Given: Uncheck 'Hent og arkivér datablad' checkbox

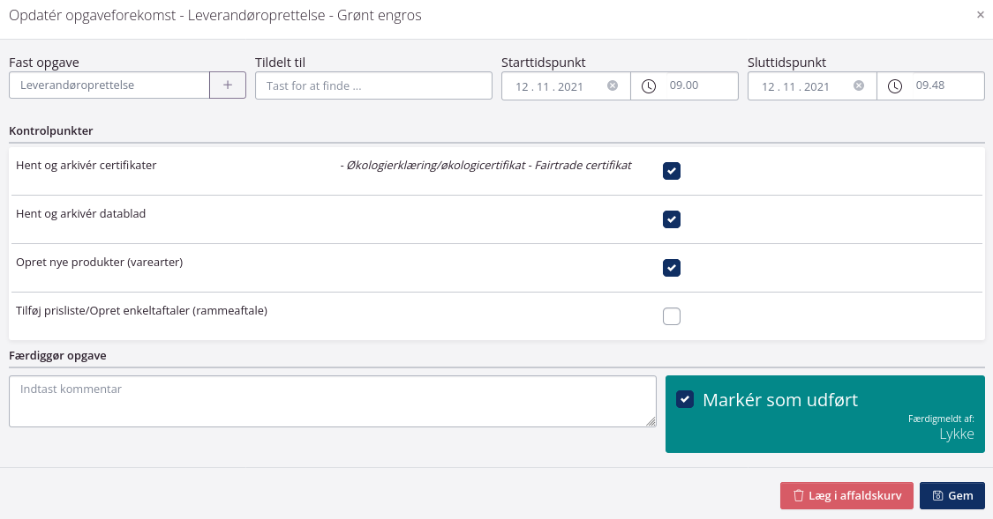Looking at the screenshot, I should coord(672,219).
